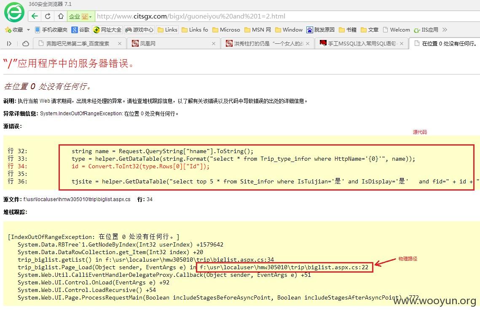The width and height of the screenshot is (480, 313).
Task: Click the cloud icon beside the tabs
Action: tap(26, 44)
